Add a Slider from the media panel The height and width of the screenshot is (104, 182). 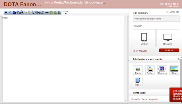174,70
